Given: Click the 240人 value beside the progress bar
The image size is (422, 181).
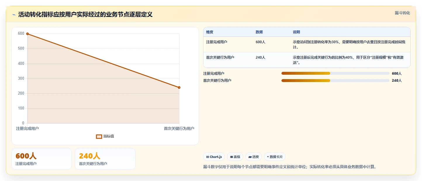Looking at the screenshot, I should click(x=397, y=81).
